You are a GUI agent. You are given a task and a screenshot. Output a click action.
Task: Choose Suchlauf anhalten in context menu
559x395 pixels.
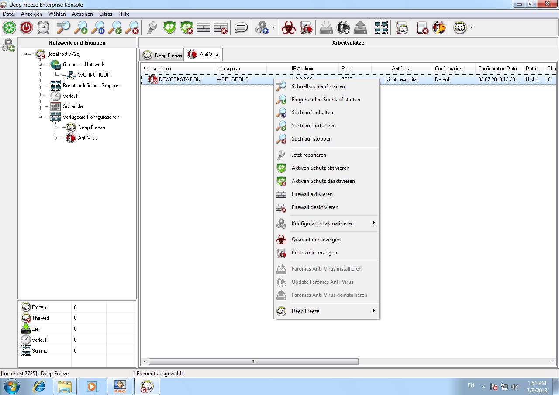click(x=326, y=113)
